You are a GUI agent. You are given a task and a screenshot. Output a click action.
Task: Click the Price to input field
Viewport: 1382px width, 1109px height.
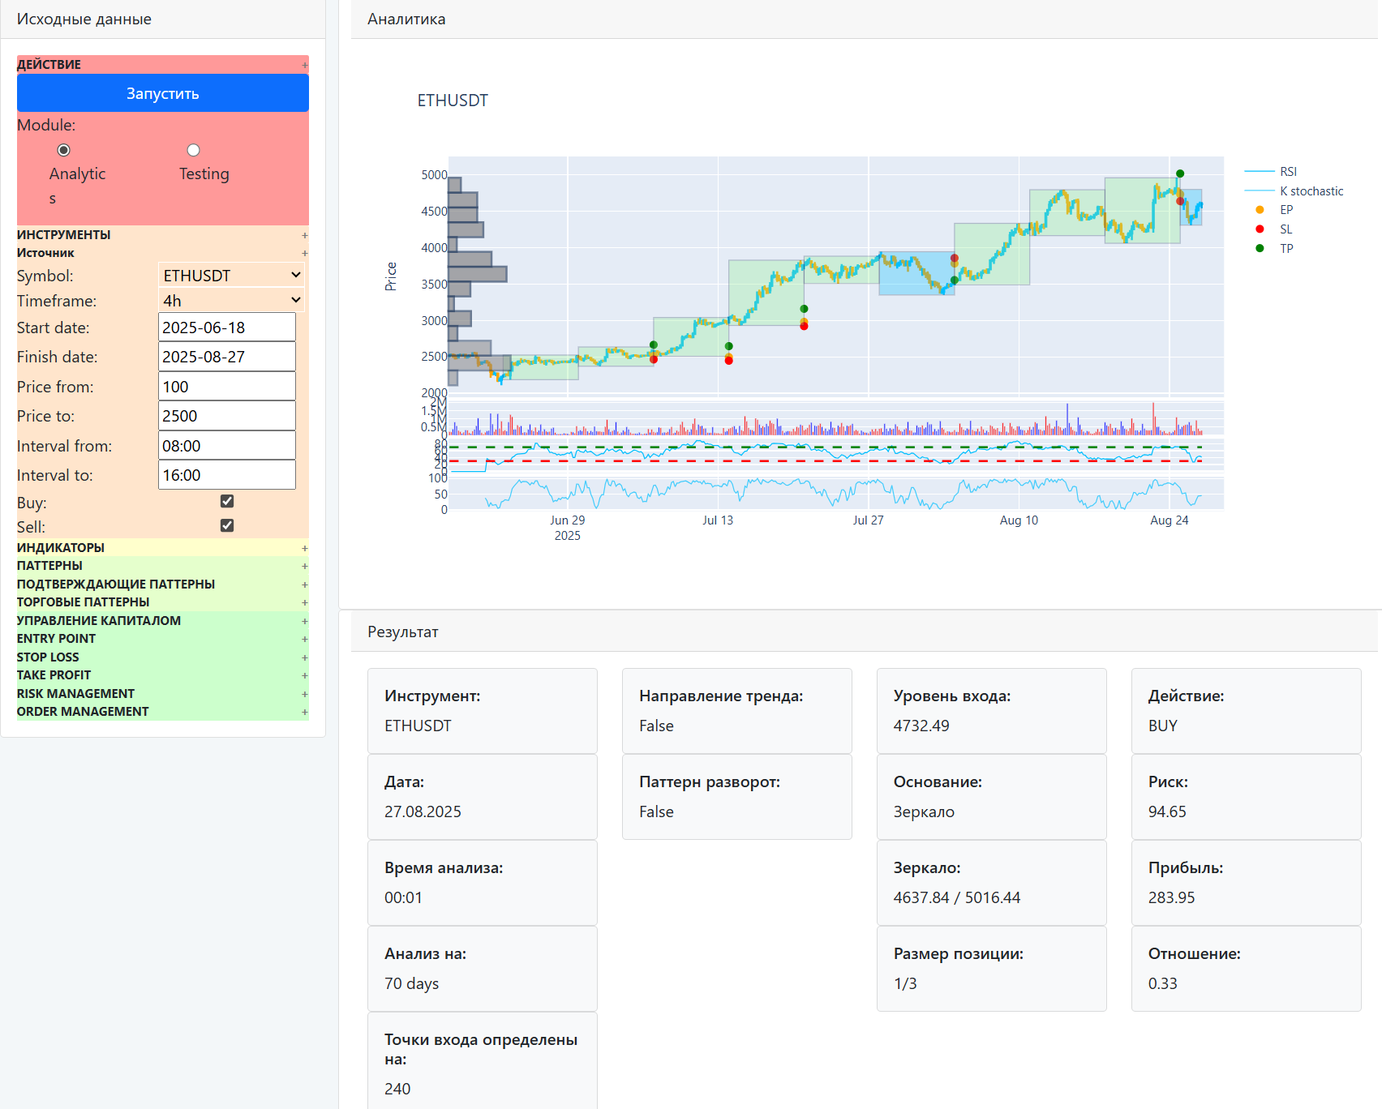(226, 416)
